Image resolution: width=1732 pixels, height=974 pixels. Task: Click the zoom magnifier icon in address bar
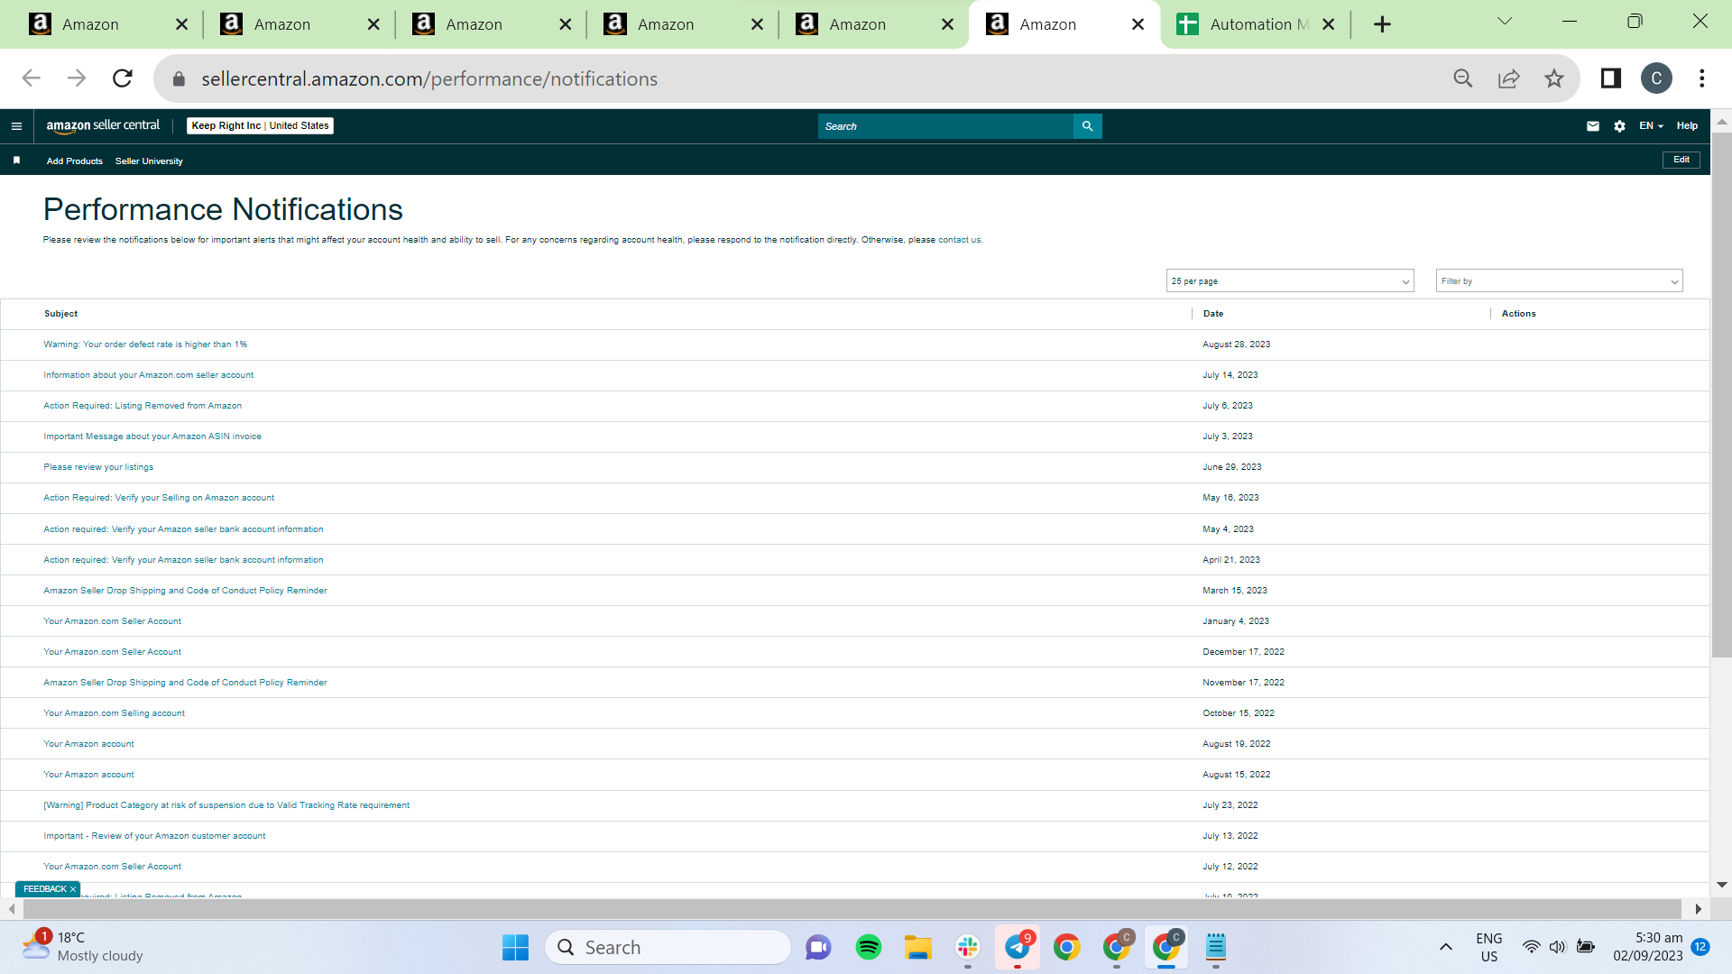click(x=1463, y=78)
